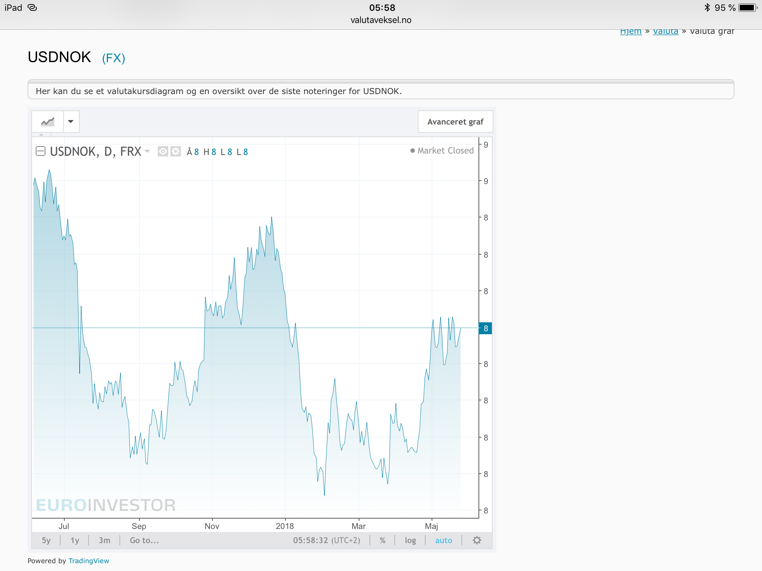Open series format gear icon in legend
Viewport: 762px width, 571px height.
(x=176, y=151)
